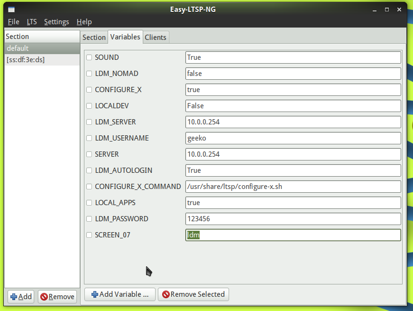Click the plus icon on Add Variable

pos(95,294)
